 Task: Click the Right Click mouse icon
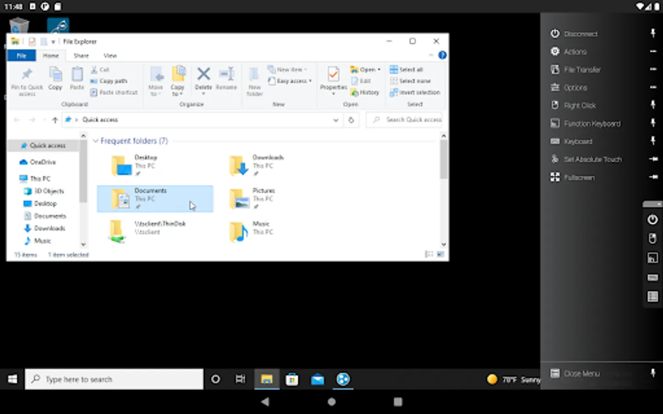pos(555,105)
